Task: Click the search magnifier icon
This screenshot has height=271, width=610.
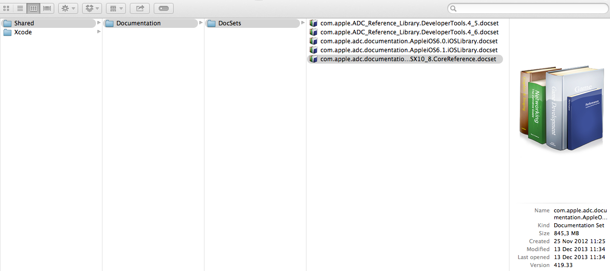Action: 453,8
